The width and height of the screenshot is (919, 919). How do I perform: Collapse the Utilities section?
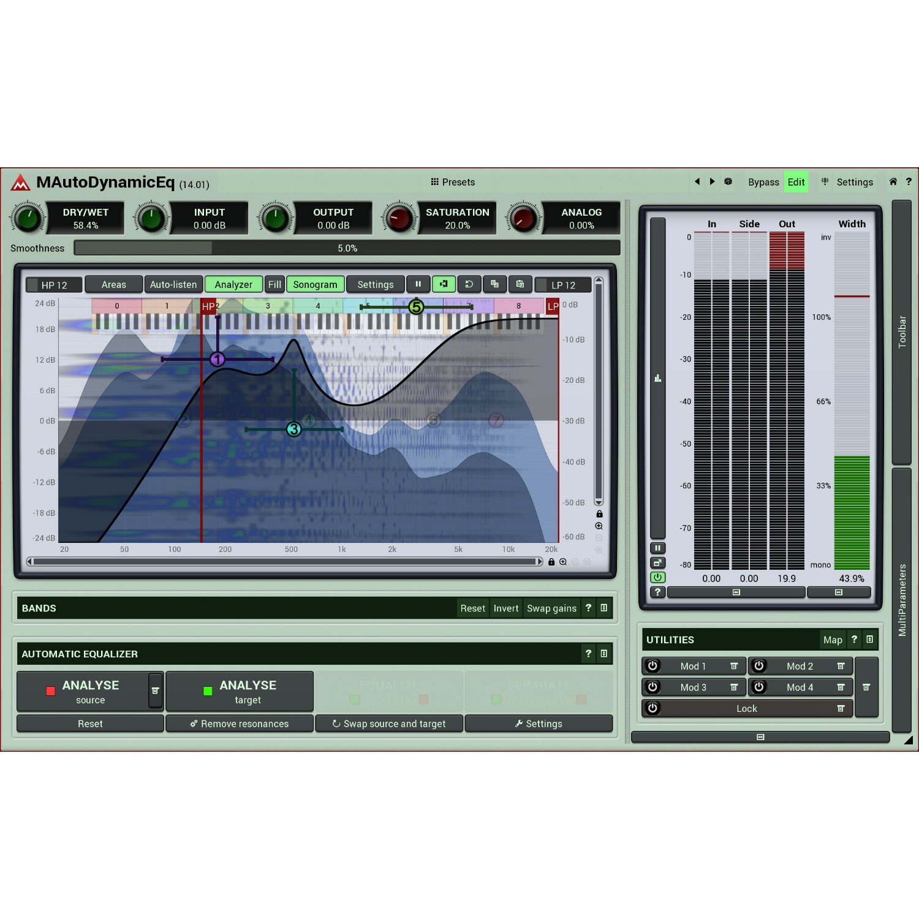click(x=869, y=639)
